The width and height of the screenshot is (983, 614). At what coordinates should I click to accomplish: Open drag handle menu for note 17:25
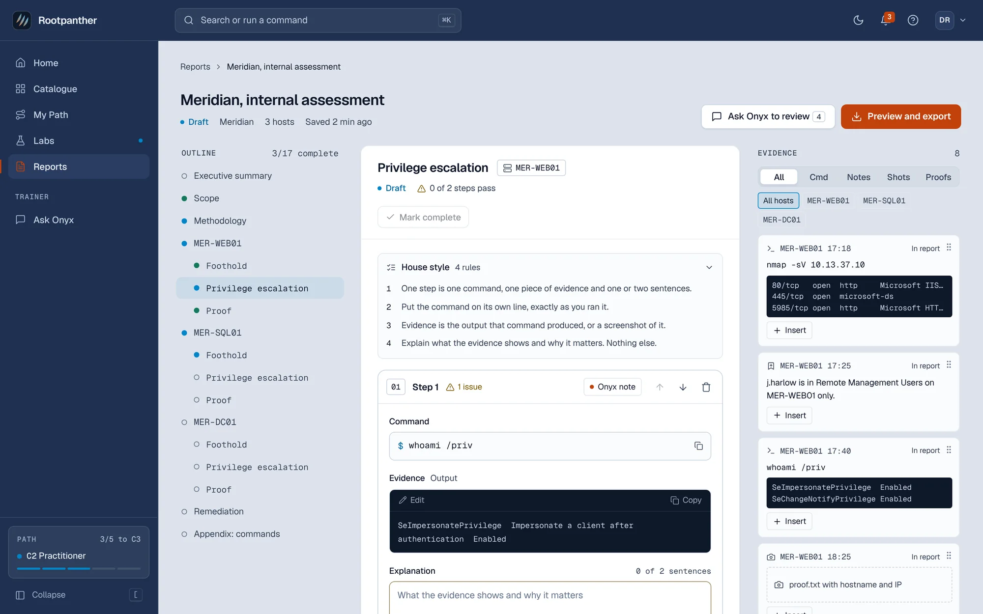click(x=949, y=365)
